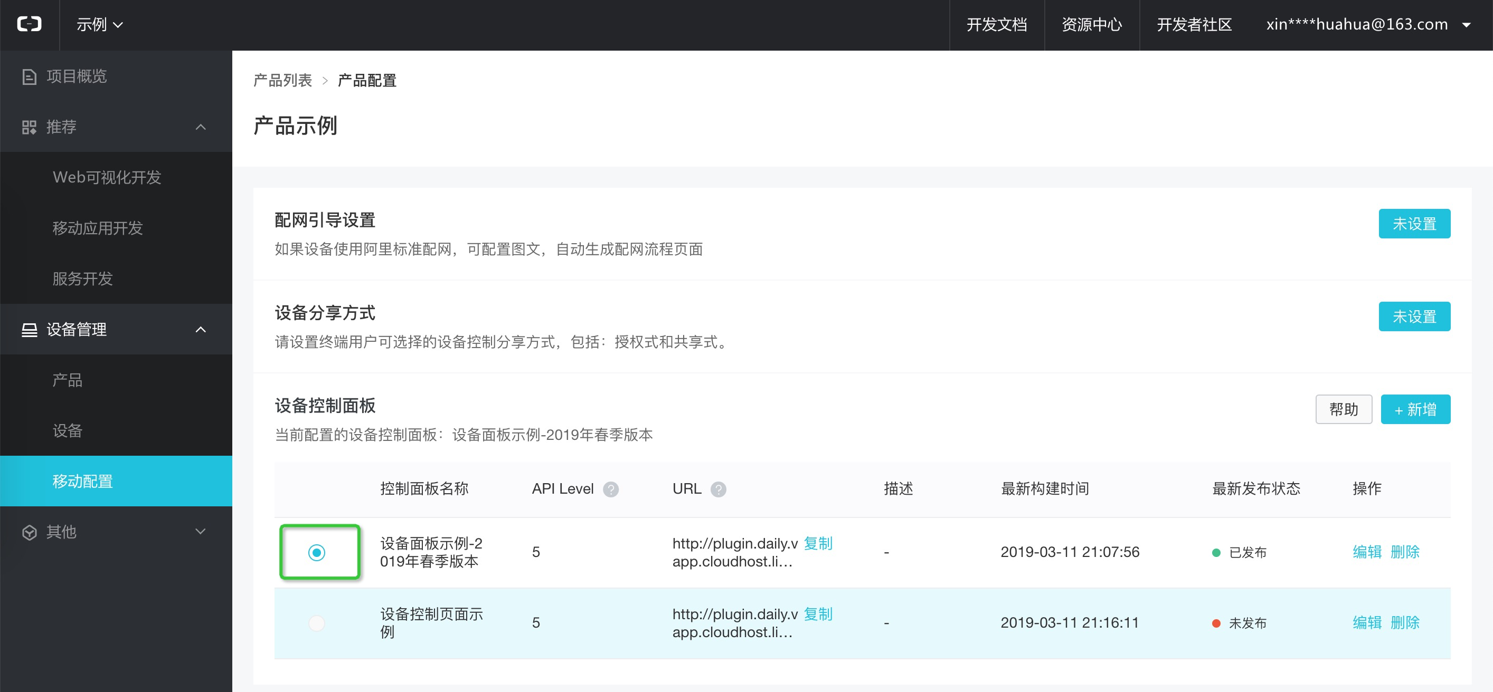Viewport: 1493px width, 692px height.
Task: Open 服务开发 sidebar item
Action: [116, 278]
